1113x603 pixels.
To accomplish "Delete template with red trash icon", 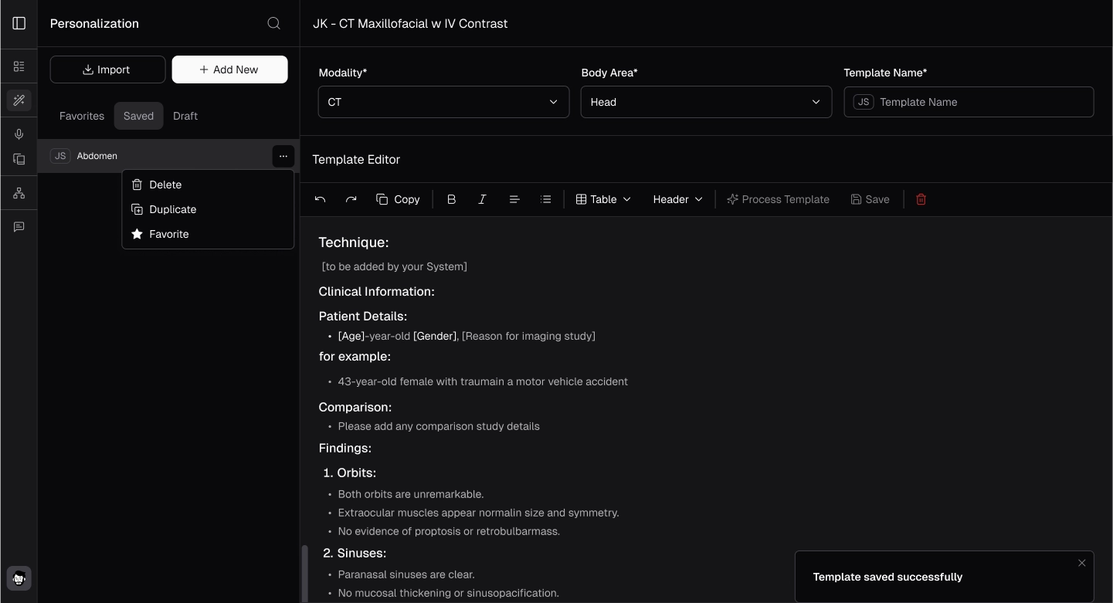I will (x=921, y=199).
